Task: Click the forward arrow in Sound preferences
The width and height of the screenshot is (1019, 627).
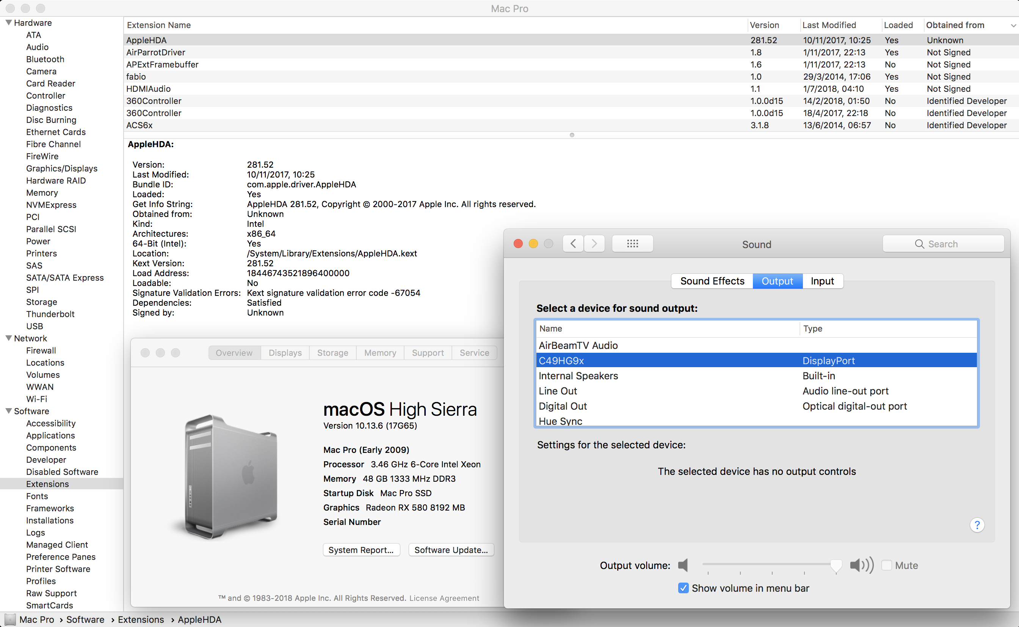Action: 594,244
